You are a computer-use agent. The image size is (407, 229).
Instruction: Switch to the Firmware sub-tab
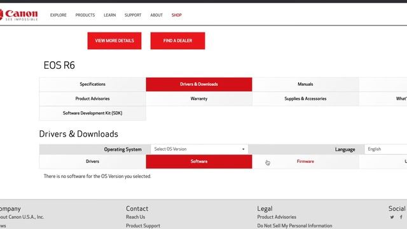point(305,162)
